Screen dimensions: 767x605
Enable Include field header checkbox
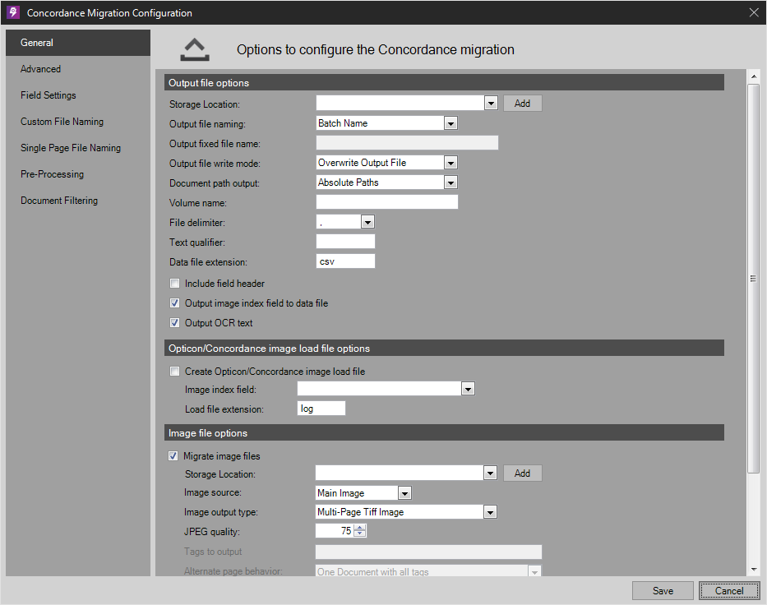[174, 283]
